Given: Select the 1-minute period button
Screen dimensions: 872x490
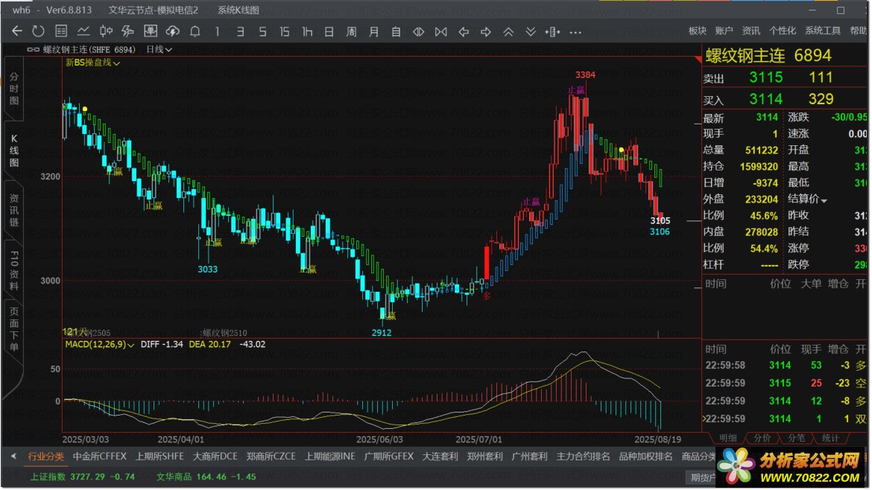Looking at the screenshot, I should pyautogui.click(x=217, y=32).
